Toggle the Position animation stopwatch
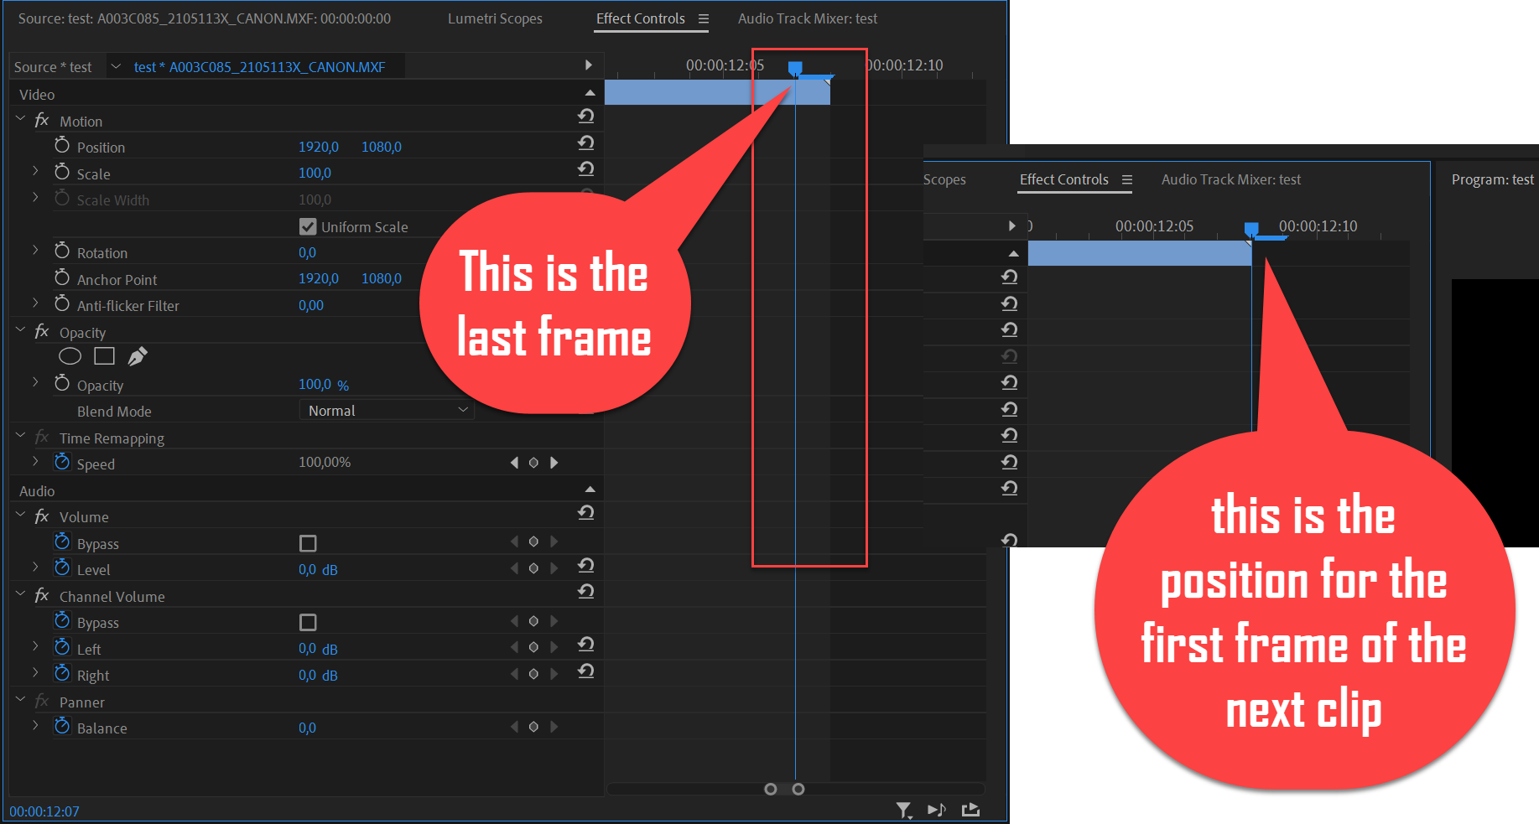 click(62, 145)
